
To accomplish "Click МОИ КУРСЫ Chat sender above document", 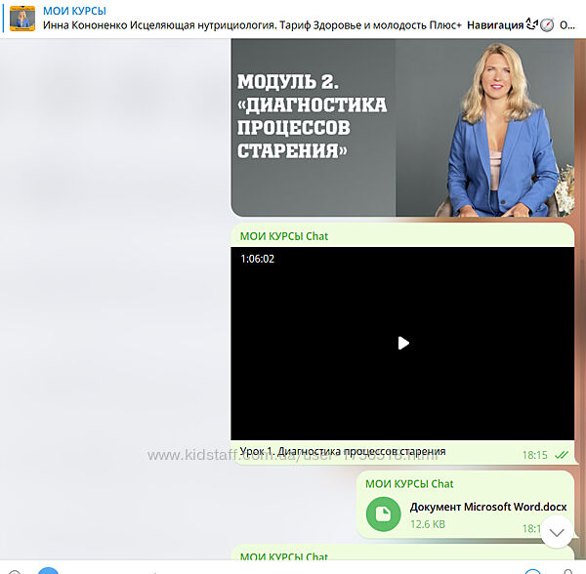I will click(409, 483).
